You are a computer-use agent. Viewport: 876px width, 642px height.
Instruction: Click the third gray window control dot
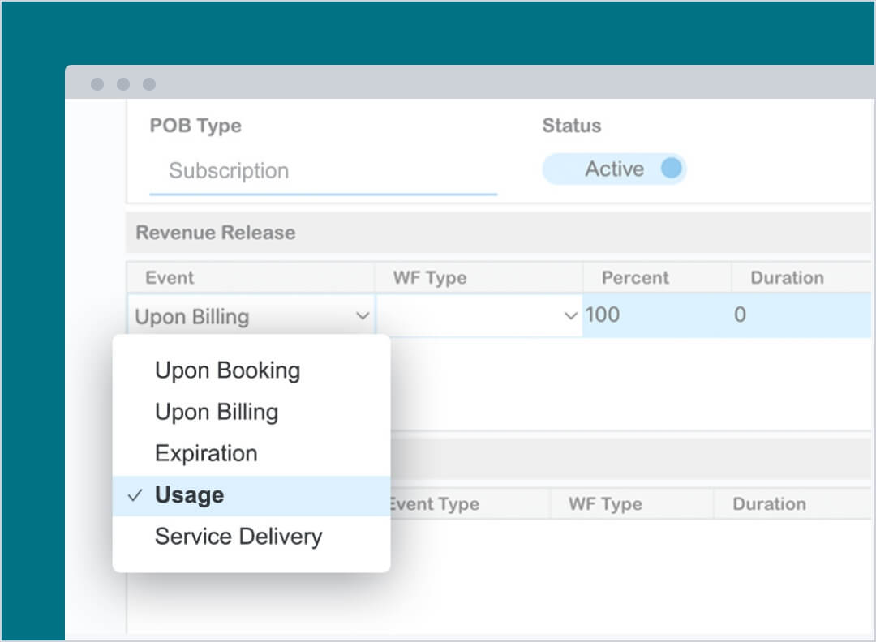(149, 84)
